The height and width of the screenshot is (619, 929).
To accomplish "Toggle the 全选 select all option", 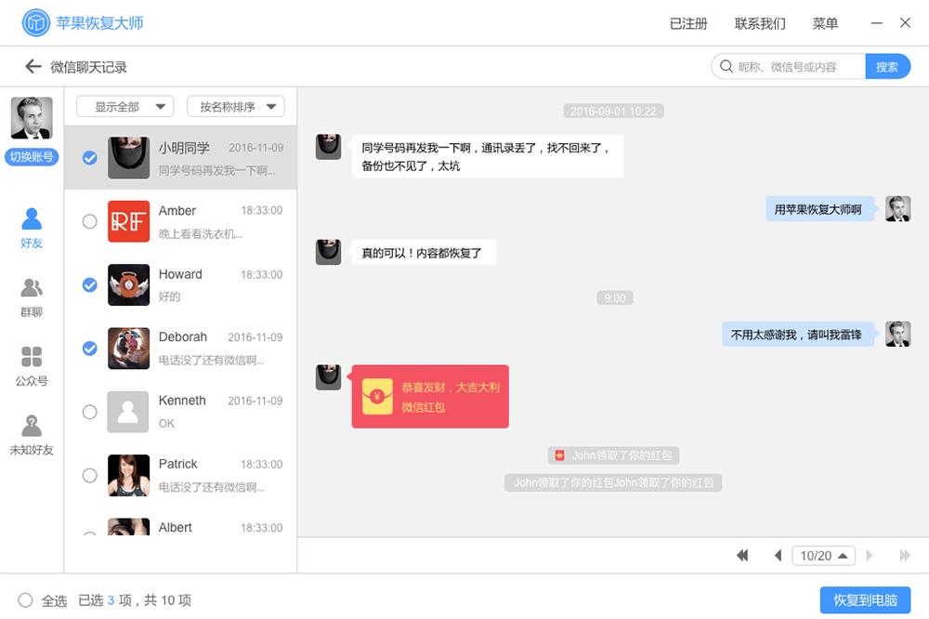I will tap(25, 600).
